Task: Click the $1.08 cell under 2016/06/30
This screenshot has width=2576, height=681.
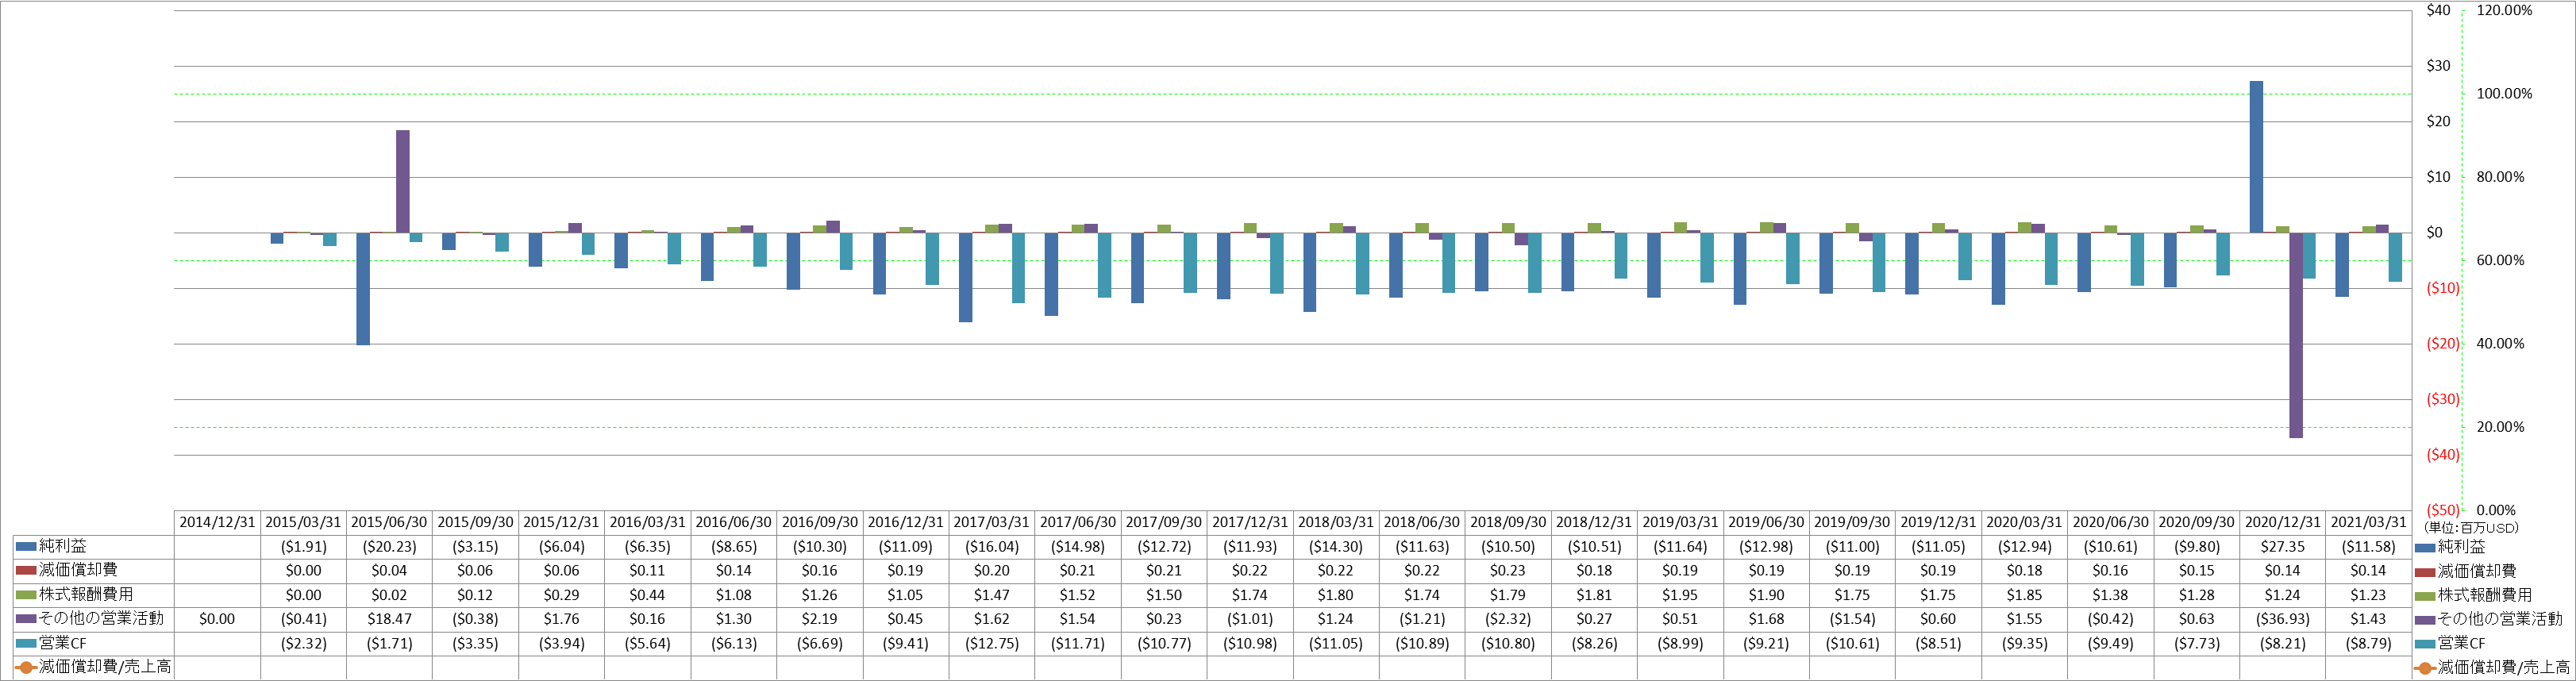Action: coord(733,595)
